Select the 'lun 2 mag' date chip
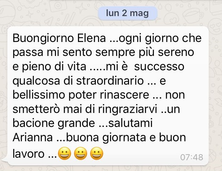 (x=127, y=13)
